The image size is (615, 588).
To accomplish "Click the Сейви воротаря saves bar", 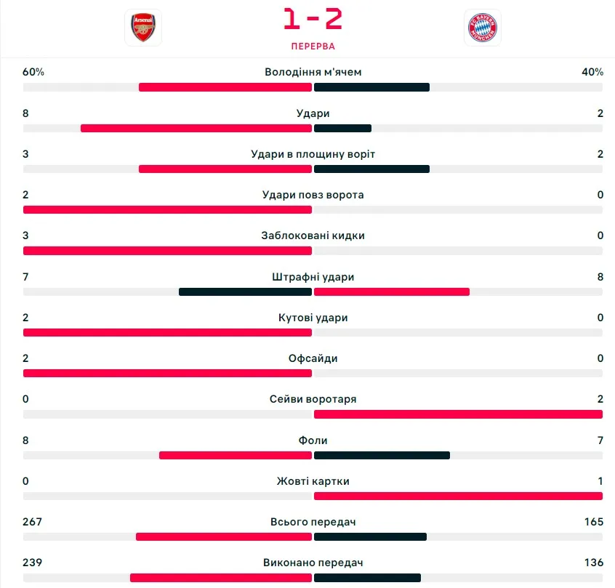I will tap(313, 414).
